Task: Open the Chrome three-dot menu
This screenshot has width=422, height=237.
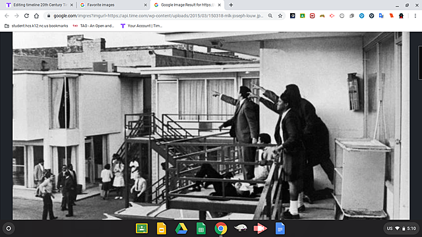Action: pyautogui.click(x=415, y=16)
